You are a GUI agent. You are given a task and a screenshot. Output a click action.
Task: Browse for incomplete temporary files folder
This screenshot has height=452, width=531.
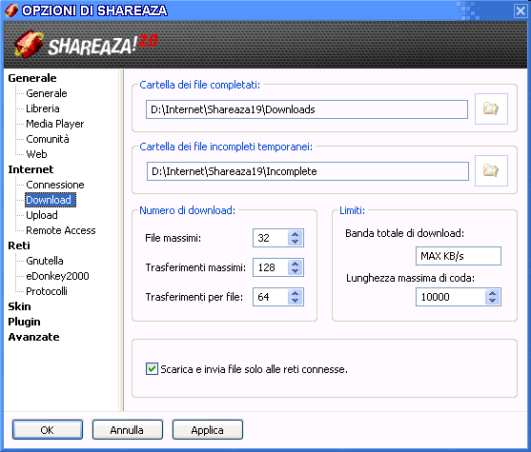(x=491, y=170)
